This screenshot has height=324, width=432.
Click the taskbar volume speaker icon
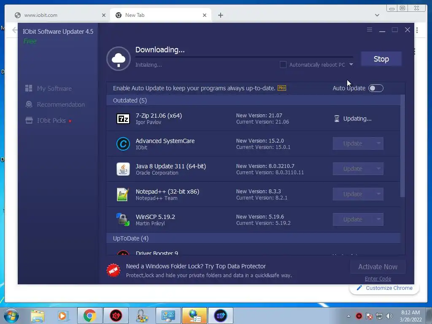coord(389,316)
